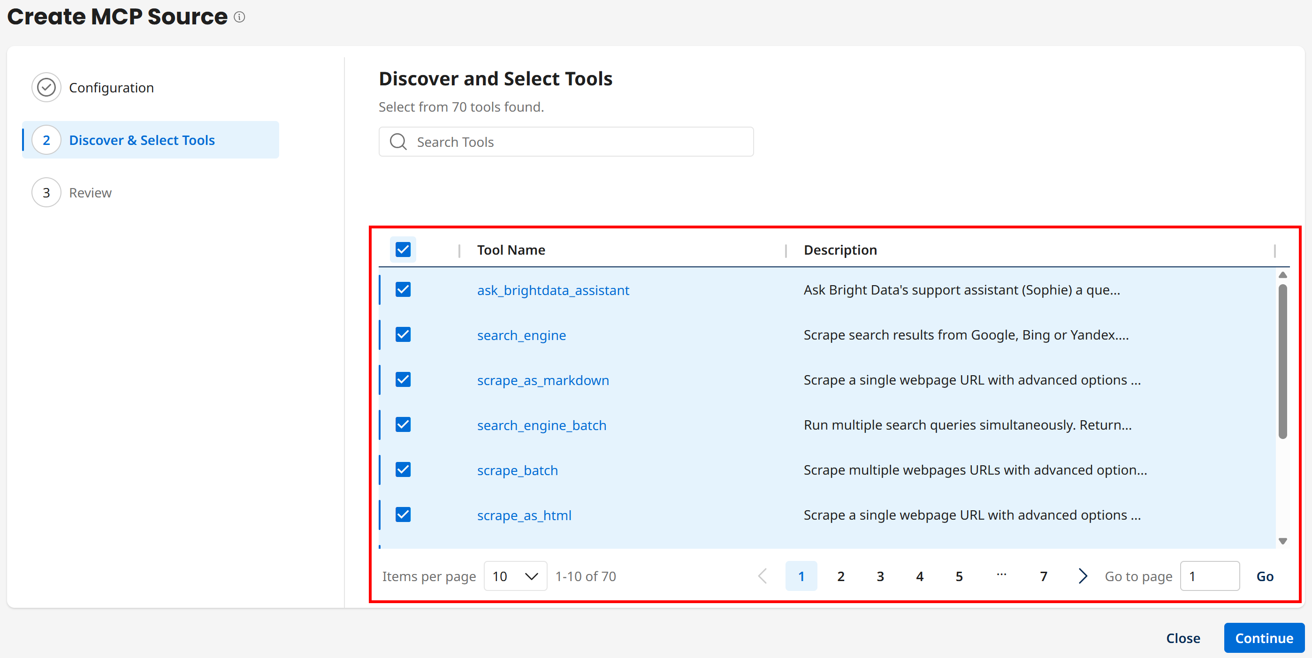Go to the next page arrow
Screen dimensions: 1312x658
click(1083, 576)
